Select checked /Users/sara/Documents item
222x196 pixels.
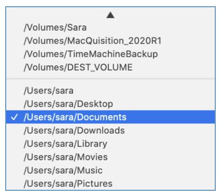(110, 117)
